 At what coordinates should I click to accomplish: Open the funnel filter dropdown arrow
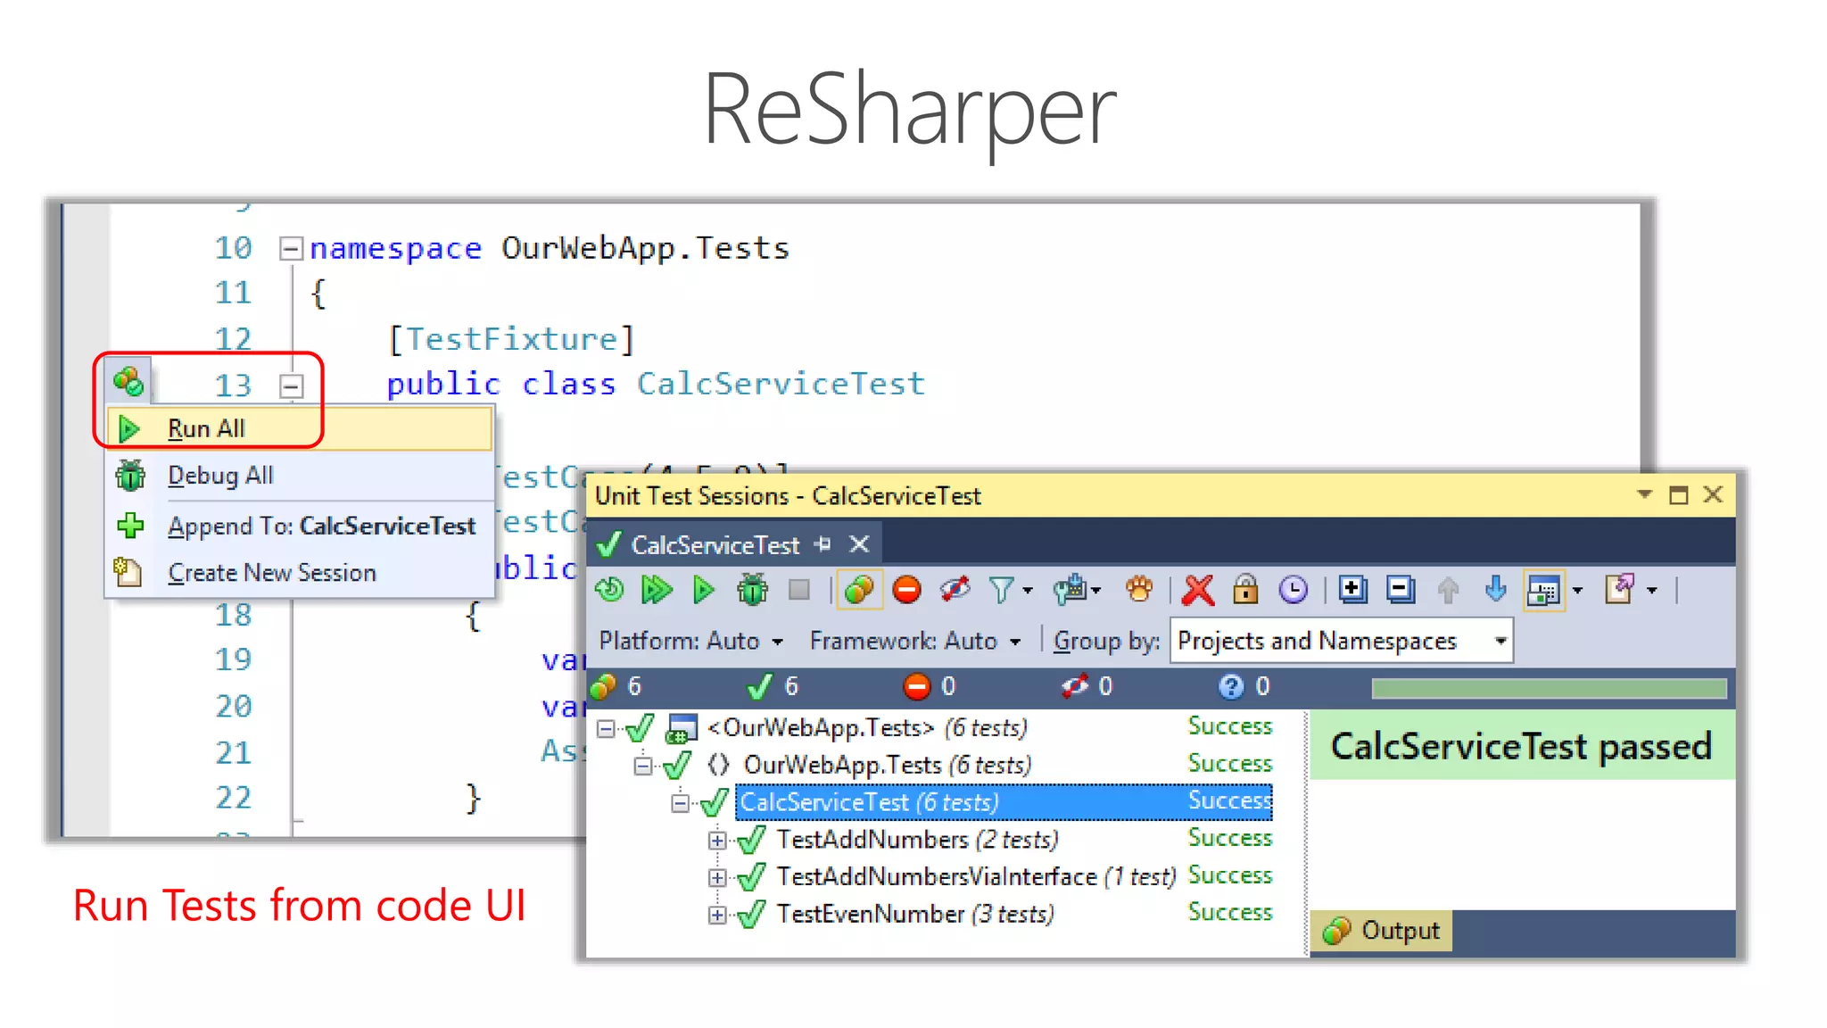[1028, 591]
